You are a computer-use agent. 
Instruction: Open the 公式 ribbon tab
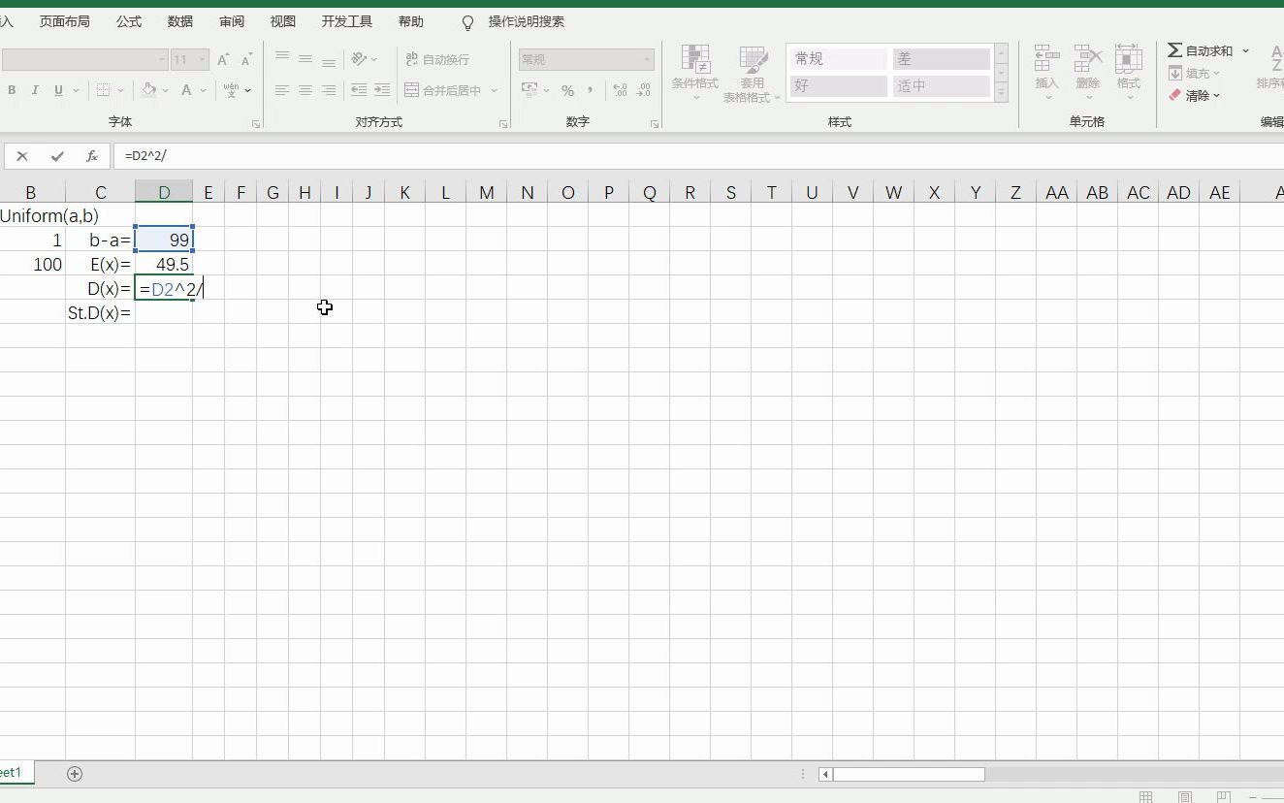coord(129,21)
